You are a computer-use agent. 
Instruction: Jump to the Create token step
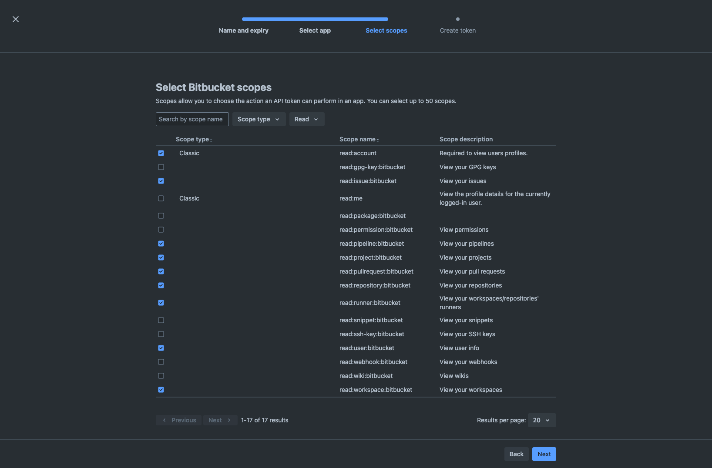(457, 30)
